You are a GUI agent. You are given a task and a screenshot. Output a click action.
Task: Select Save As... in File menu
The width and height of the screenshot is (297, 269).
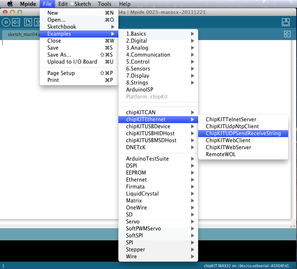click(79, 55)
